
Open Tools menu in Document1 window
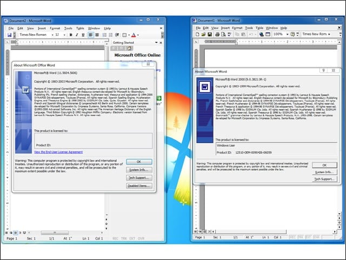[249, 28]
